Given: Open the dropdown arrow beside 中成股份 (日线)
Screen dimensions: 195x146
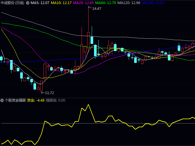Looking at the screenshot, I should [28, 3].
